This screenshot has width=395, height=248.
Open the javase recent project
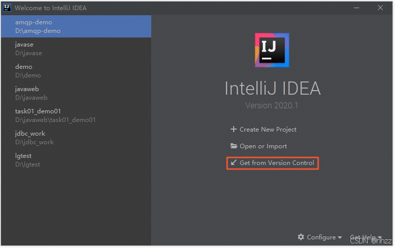76,49
